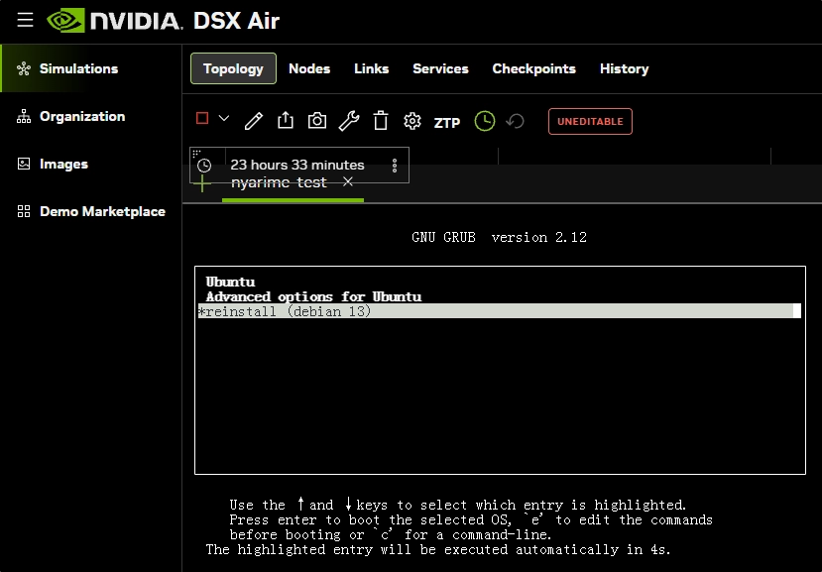Screen dimensions: 822x572
Task: Open the hamburger navigation menu
Action: coord(25,21)
